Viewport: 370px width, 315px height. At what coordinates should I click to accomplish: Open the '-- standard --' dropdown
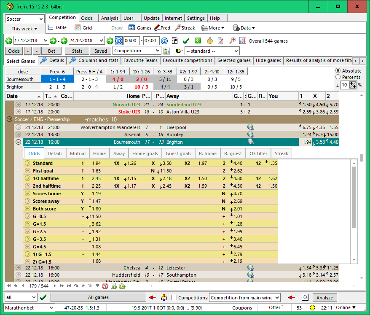point(212,51)
